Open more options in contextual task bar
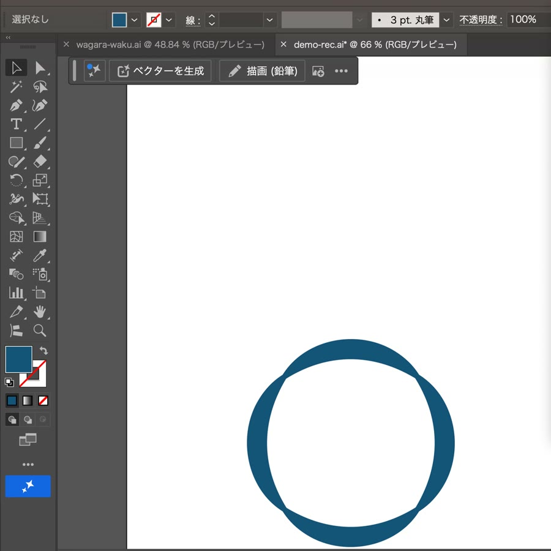The image size is (551, 551). pyautogui.click(x=341, y=71)
